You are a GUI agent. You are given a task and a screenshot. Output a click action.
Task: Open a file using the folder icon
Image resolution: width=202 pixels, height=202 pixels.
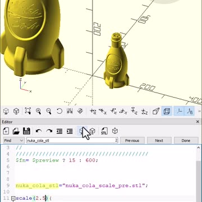16,131
